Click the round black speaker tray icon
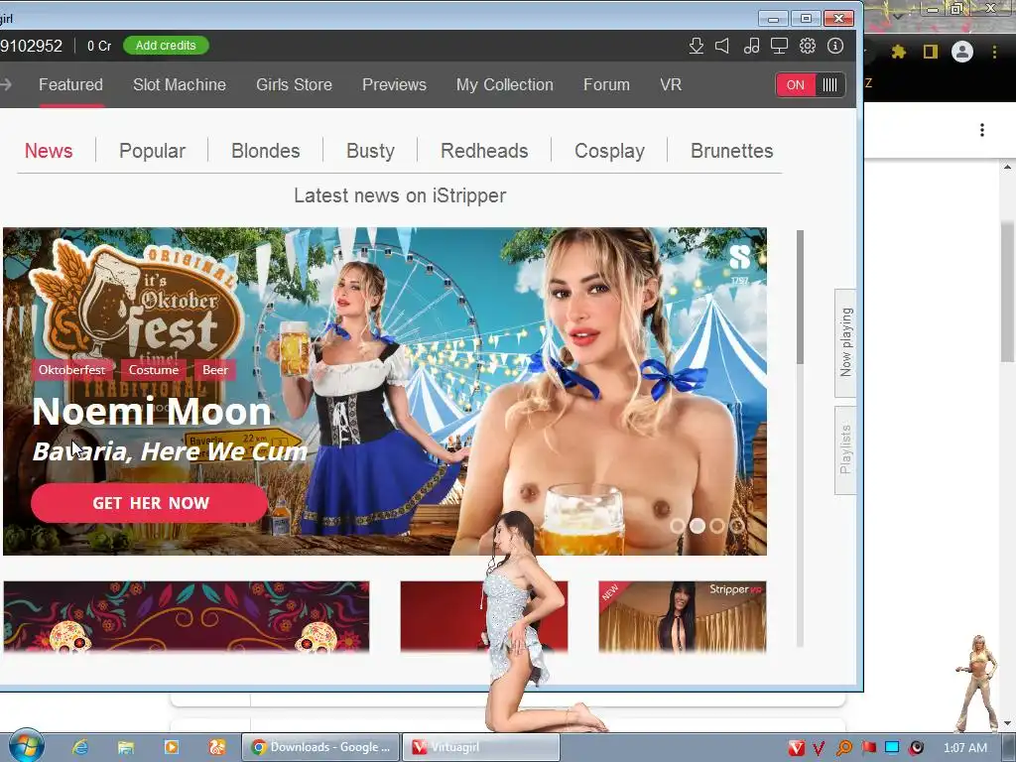This screenshot has height=762, width=1016. (x=916, y=748)
